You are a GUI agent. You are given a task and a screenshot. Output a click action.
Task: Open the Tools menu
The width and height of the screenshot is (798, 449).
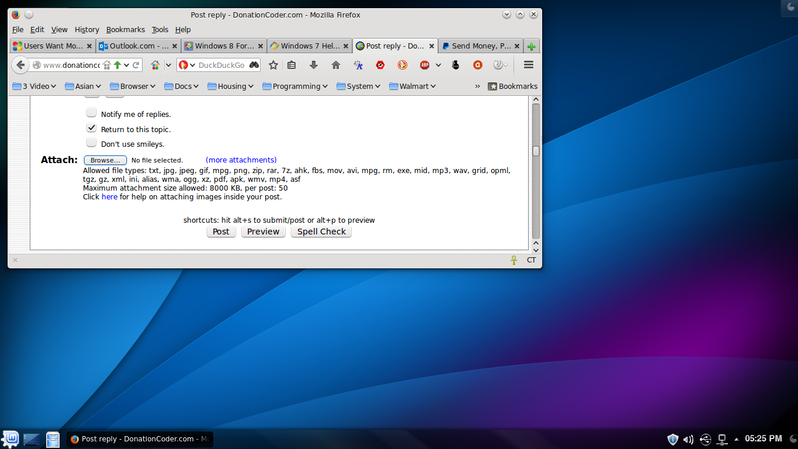[x=160, y=29]
